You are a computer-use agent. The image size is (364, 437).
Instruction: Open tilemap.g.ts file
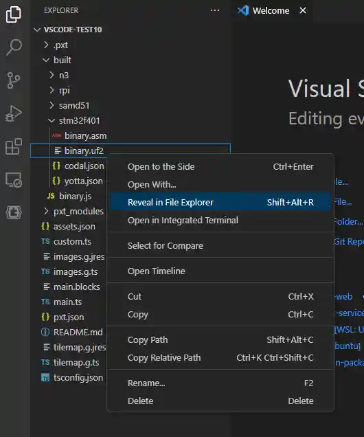coord(76,363)
